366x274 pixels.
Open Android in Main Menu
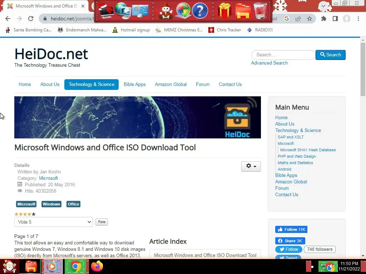click(x=284, y=169)
